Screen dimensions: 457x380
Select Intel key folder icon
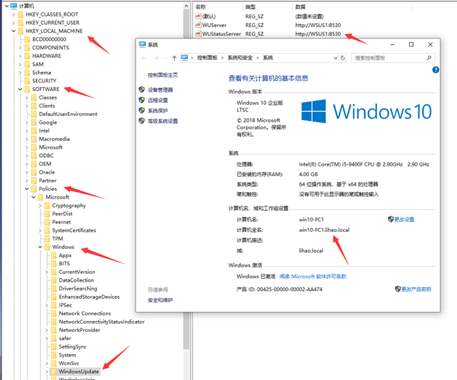pyautogui.click(x=34, y=130)
